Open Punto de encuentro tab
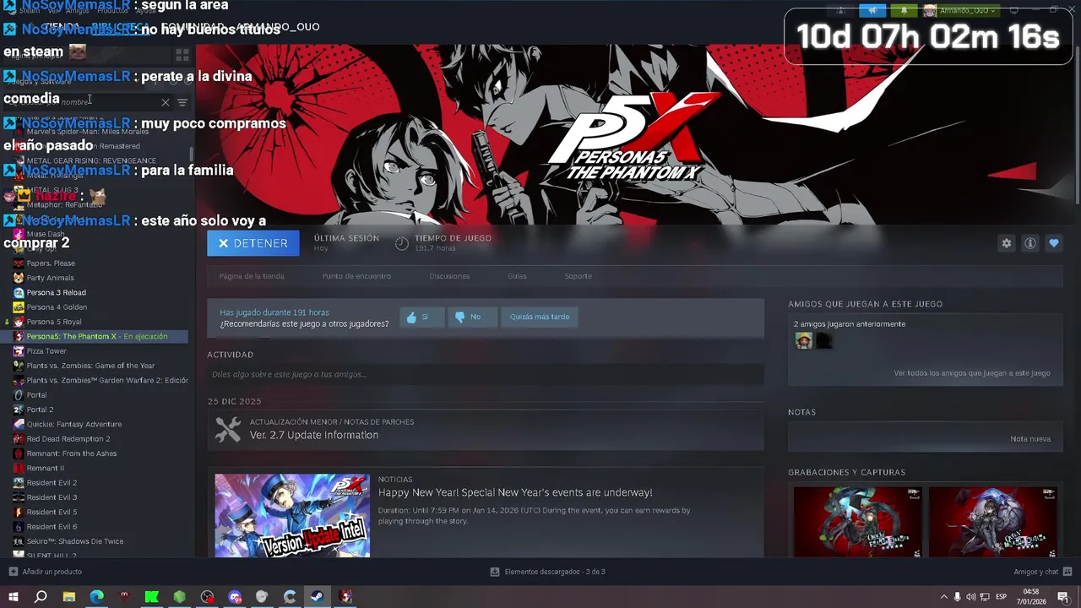Image resolution: width=1081 pixels, height=608 pixels. (356, 276)
